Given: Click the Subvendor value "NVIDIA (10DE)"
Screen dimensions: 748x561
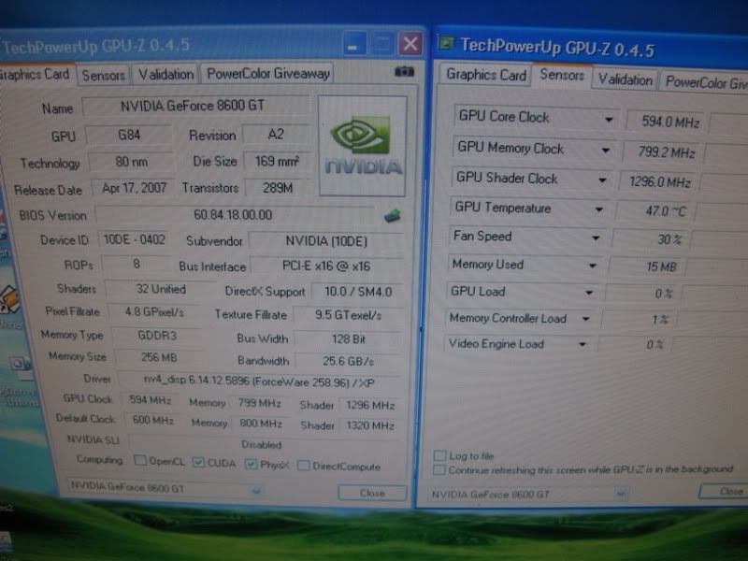Looking at the screenshot, I should pos(326,241).
